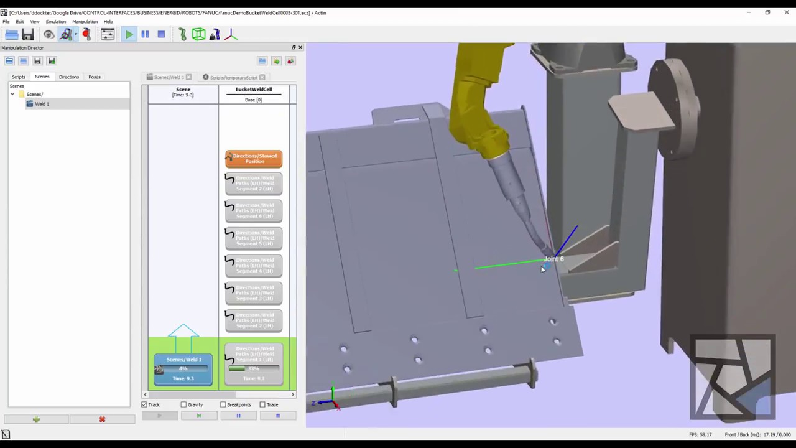Pause the simulation from the main toolbar

tap(145, 35)
